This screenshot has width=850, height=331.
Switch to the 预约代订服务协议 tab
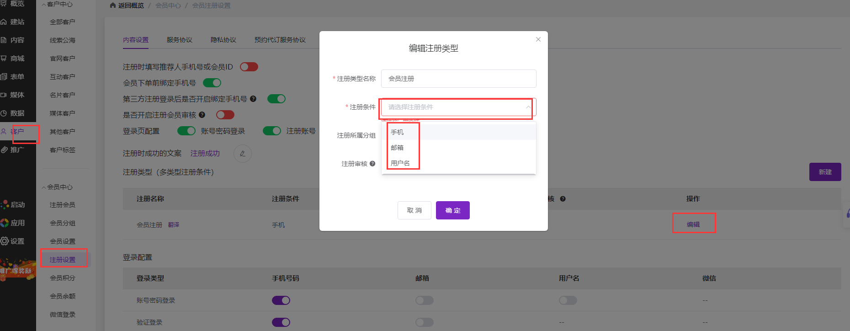(x=280, y=40)
